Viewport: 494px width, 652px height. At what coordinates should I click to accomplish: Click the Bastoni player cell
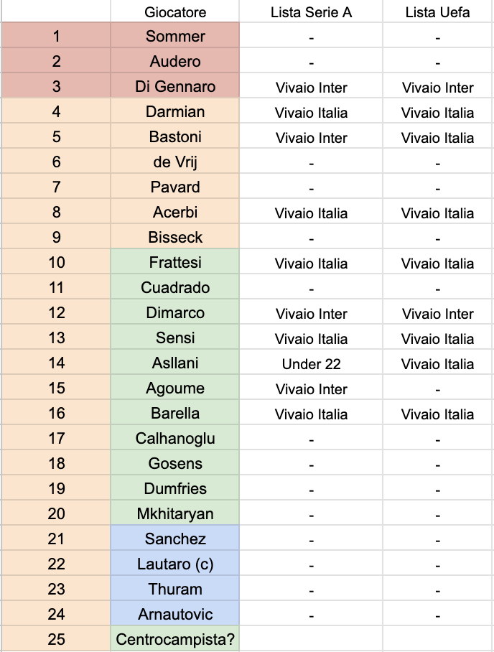point(174,137)
